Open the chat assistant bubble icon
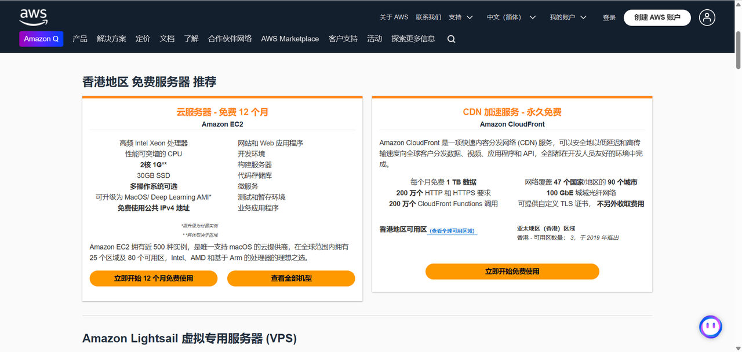 tap(711, 327)
